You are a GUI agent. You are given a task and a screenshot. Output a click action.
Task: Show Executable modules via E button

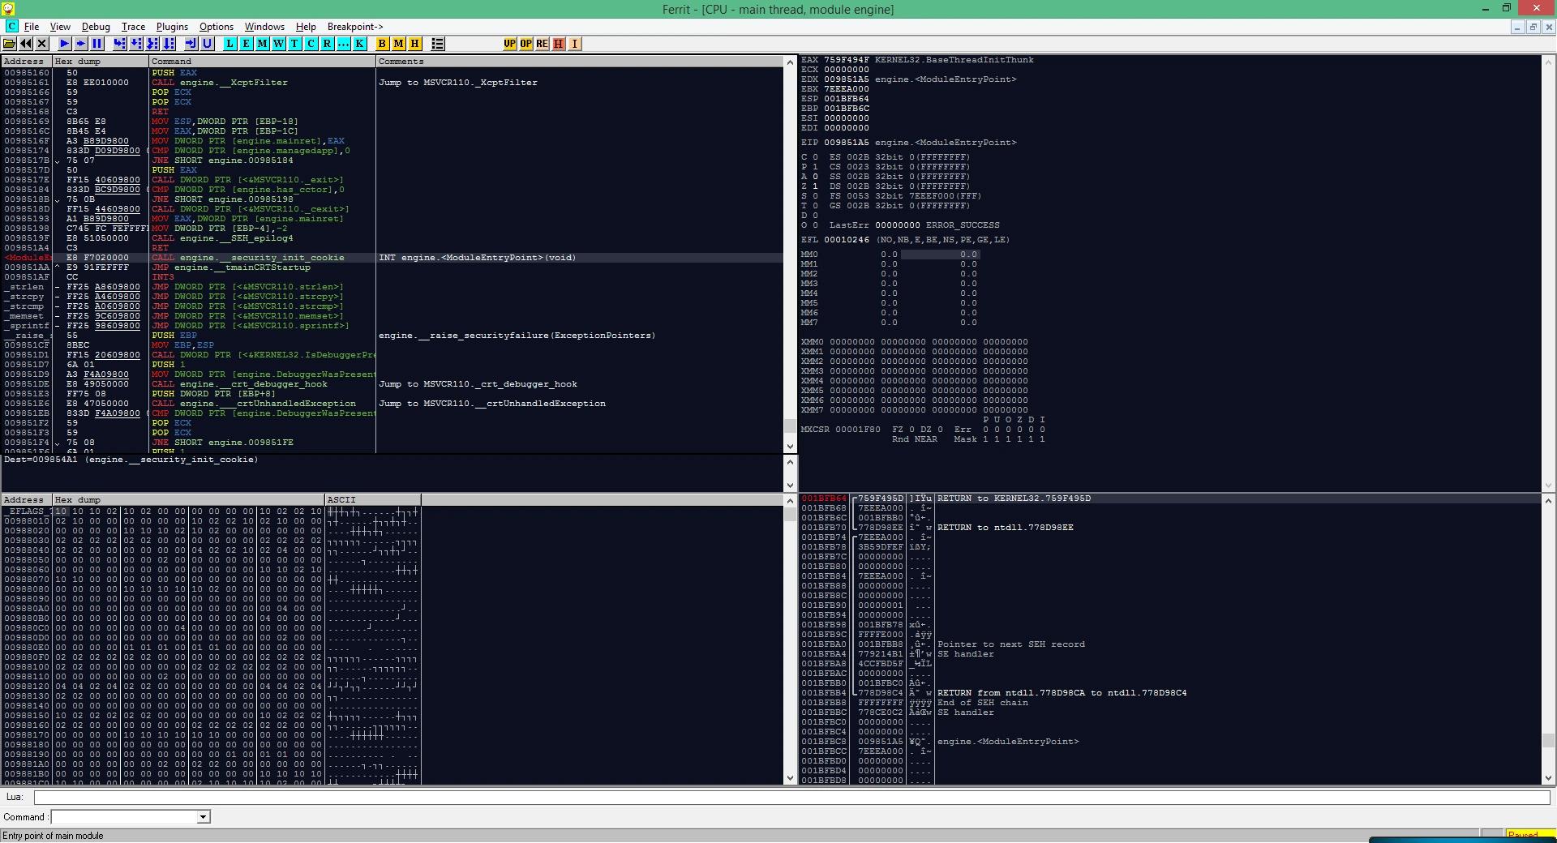(247, 44)
